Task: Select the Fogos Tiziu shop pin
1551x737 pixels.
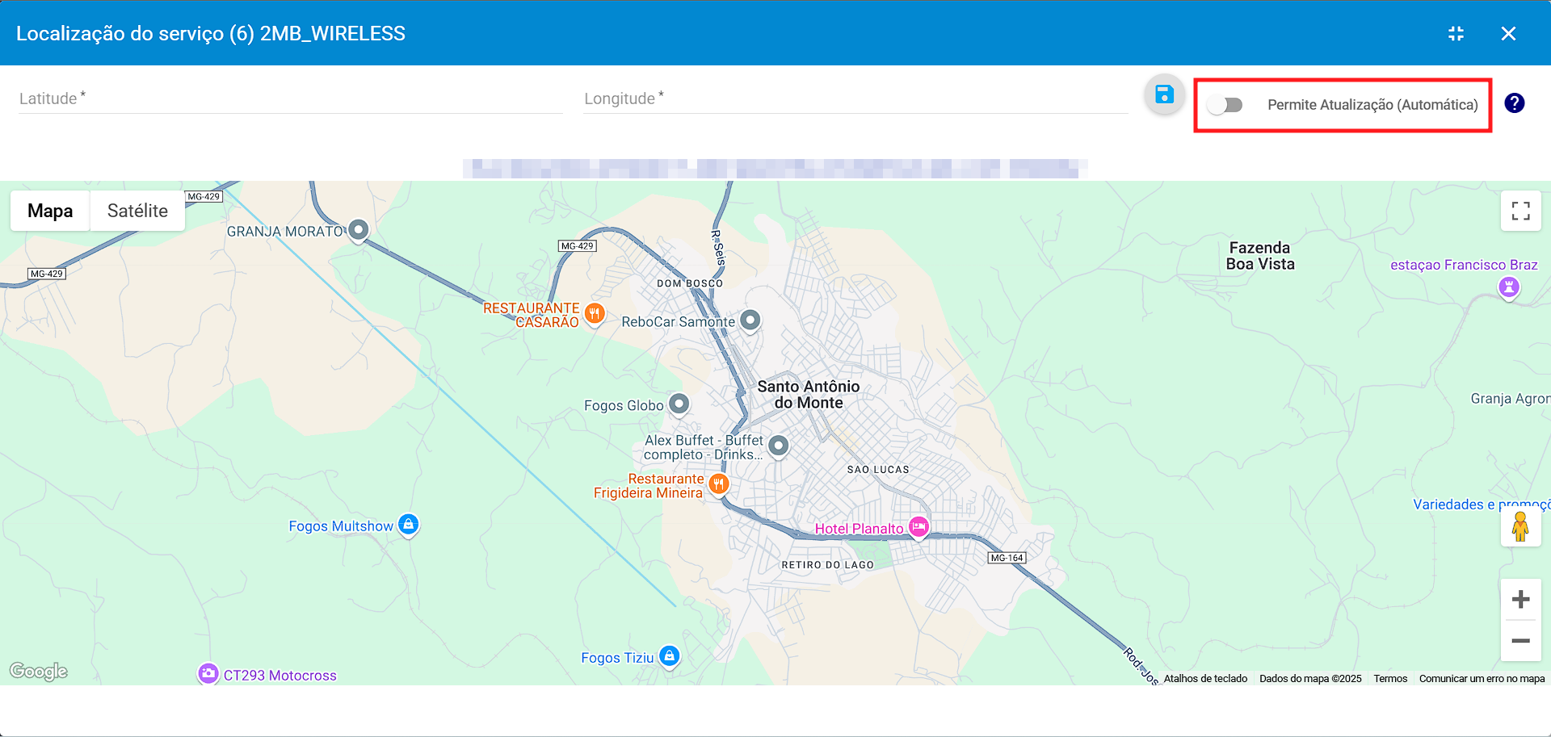Action: point(669,656)
